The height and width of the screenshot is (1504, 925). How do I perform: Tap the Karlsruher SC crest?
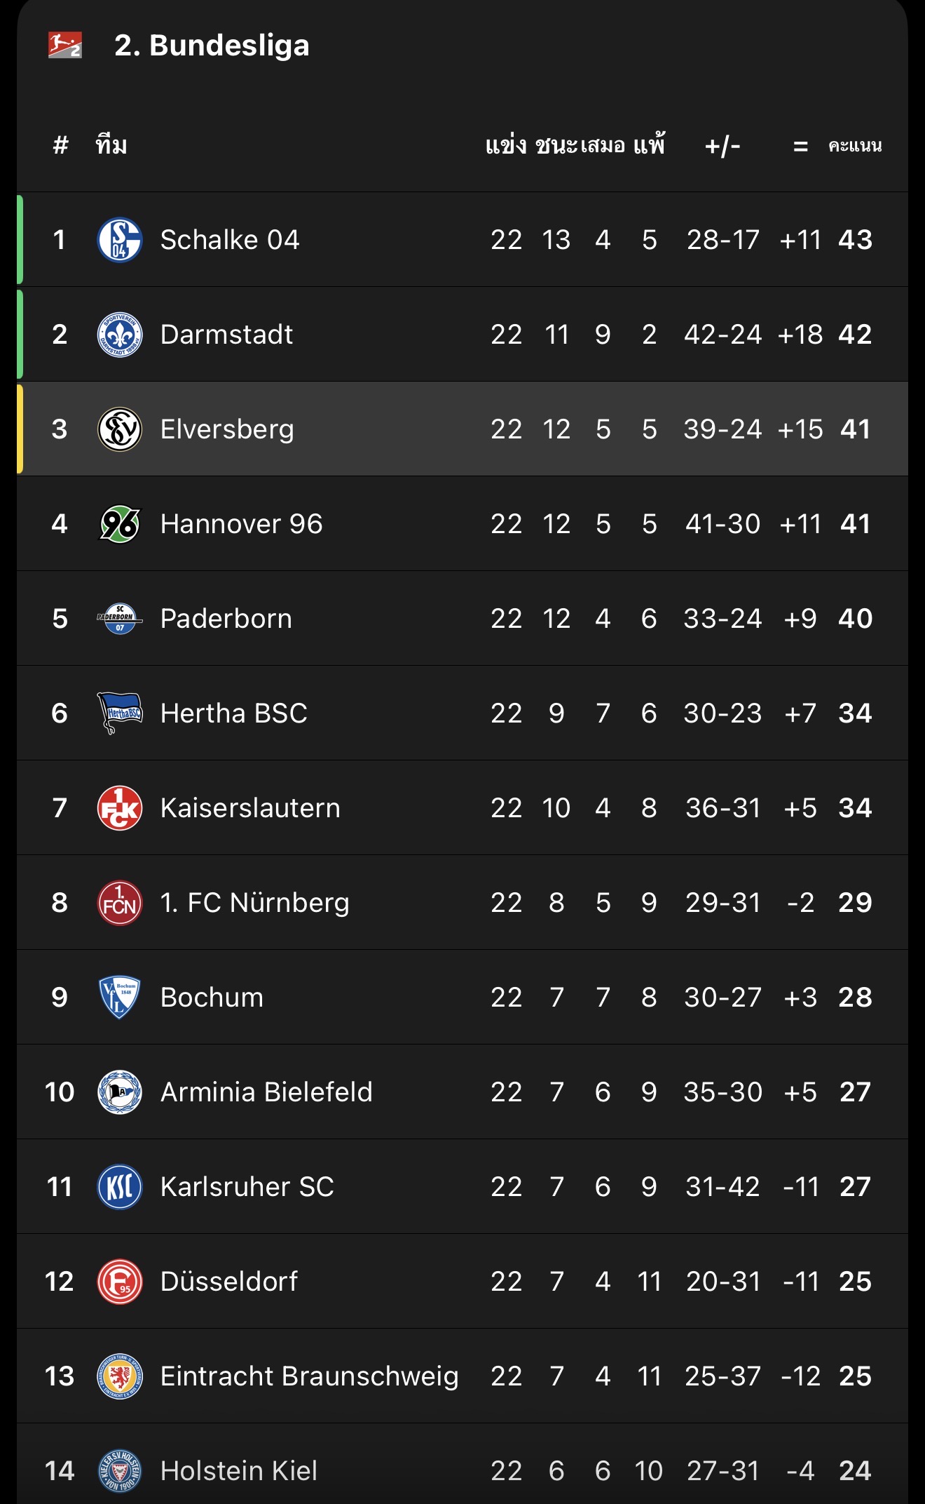[x=120, y=1187]
